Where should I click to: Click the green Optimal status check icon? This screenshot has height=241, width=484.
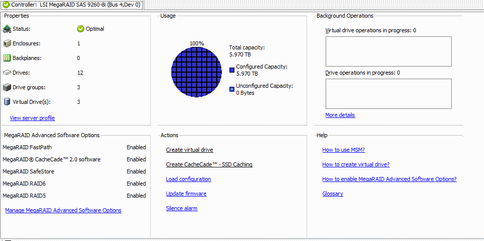click(81, 29)
